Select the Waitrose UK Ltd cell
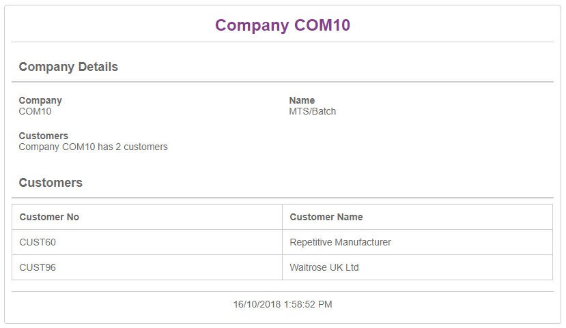Image resolution: width=566 pixels, height=328 pixels. 324,267
